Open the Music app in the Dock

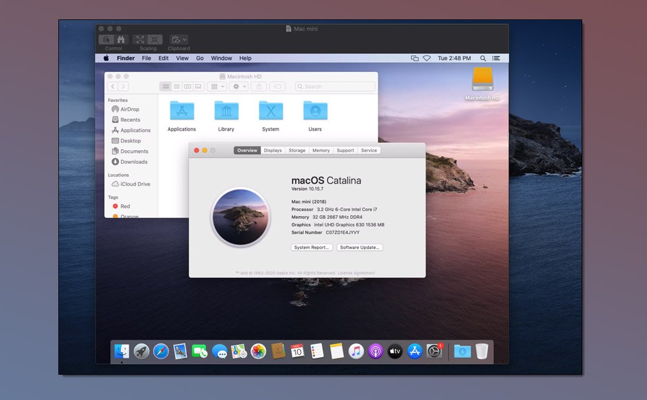[355, 351]
